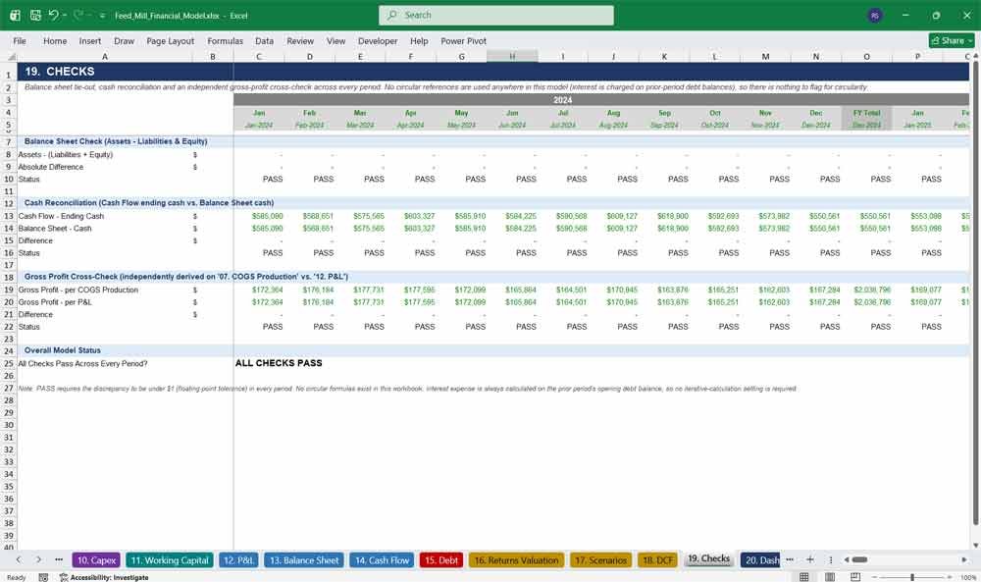
Task: Select column H header
Action: point(512,57)
